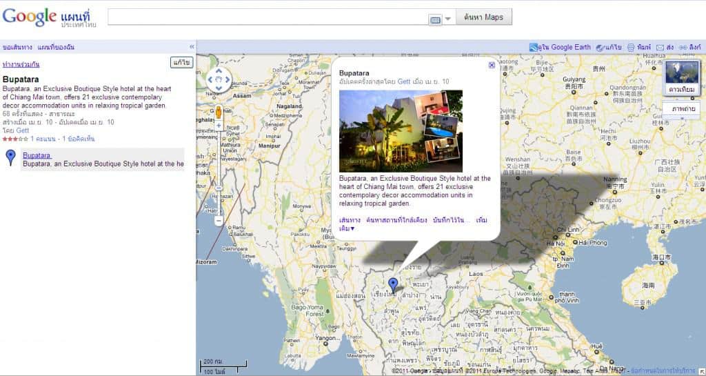Expand the เพิ่มเติม (more) dropdown in info window
This screenshot has width=706, height=376.
(347, 228)
